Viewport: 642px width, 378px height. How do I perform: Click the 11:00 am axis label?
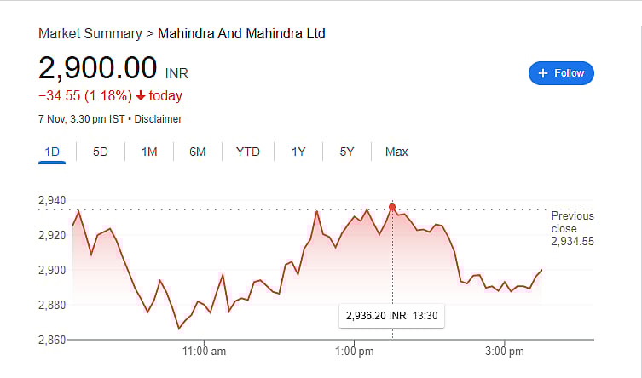205,351
